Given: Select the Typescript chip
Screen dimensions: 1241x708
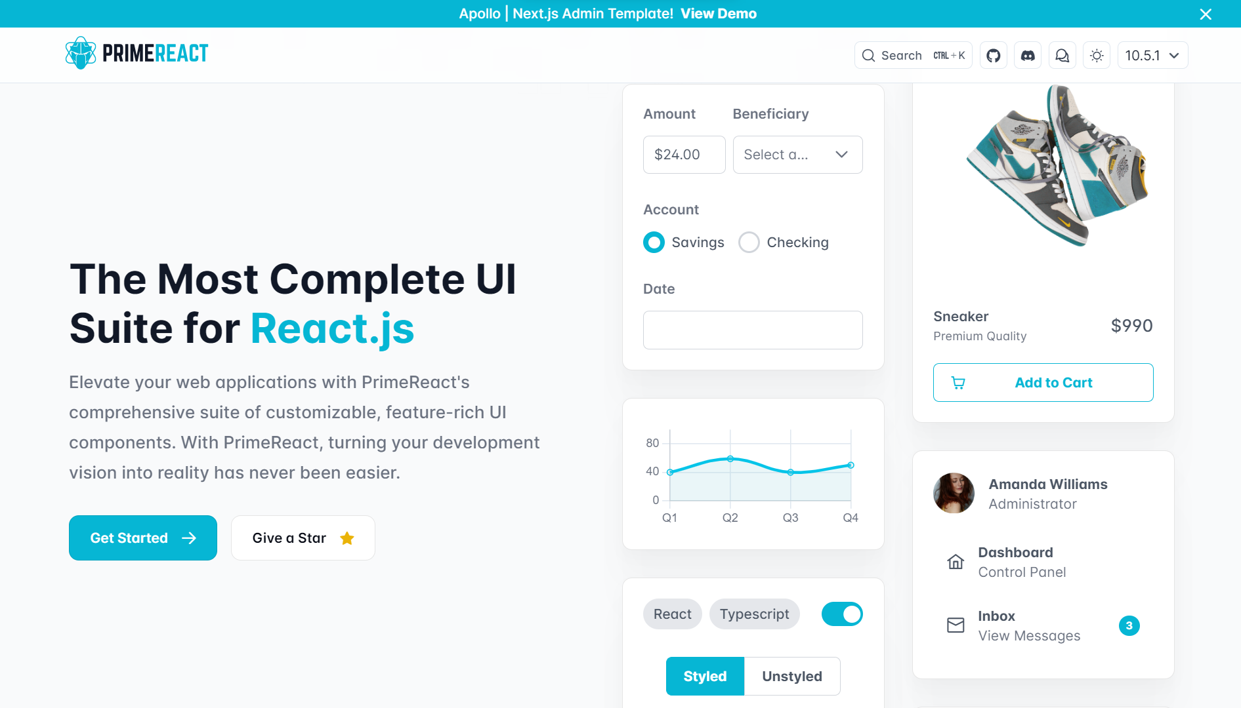Looking at the screenshot, I should [754, 614].
